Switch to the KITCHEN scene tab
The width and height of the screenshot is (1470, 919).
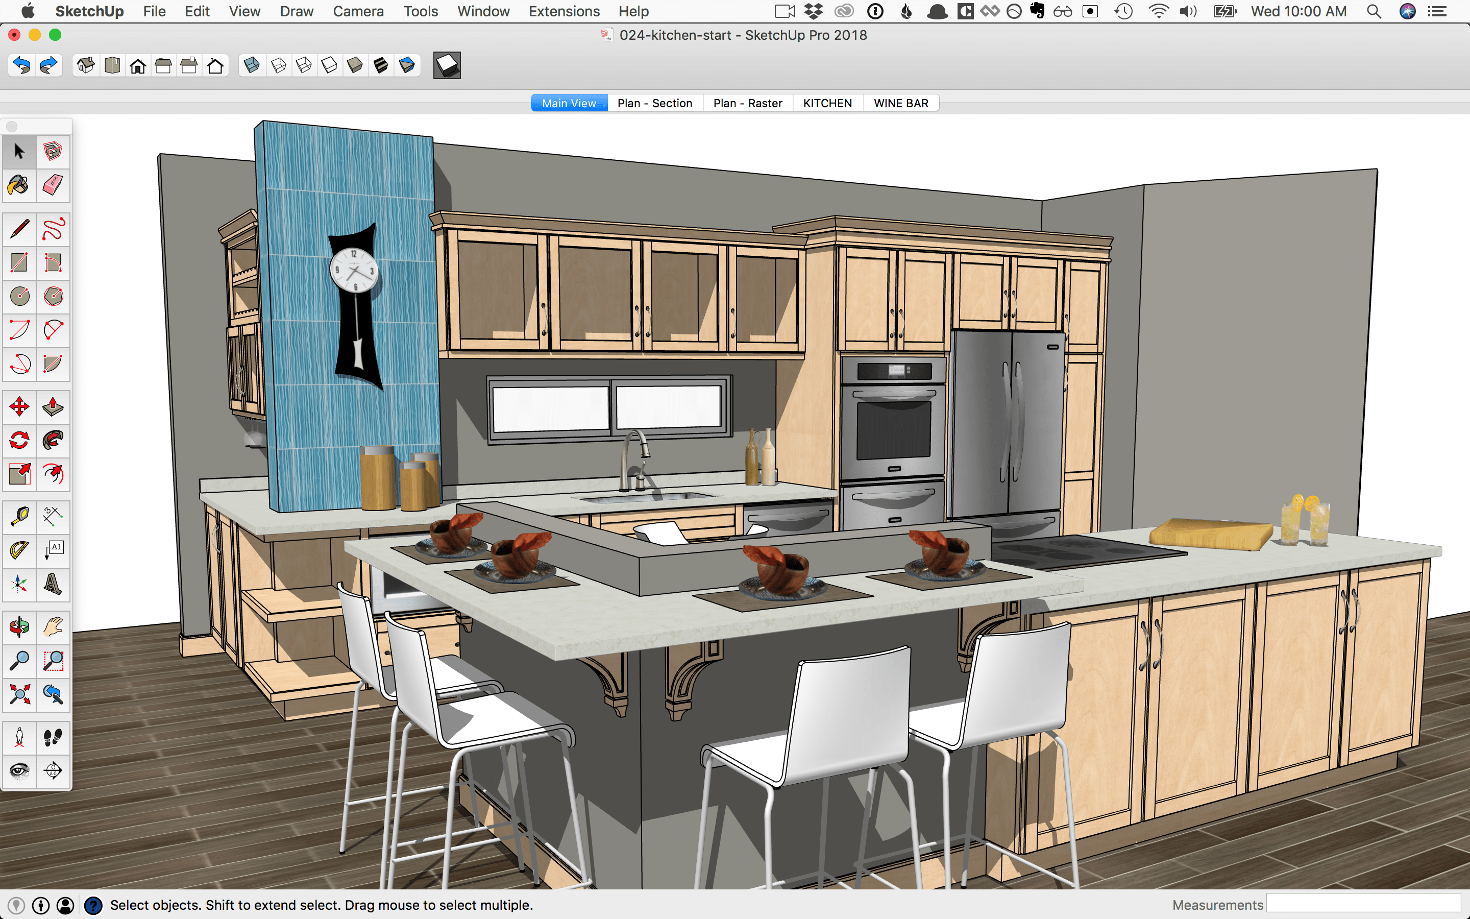click(x=827, y=103)
